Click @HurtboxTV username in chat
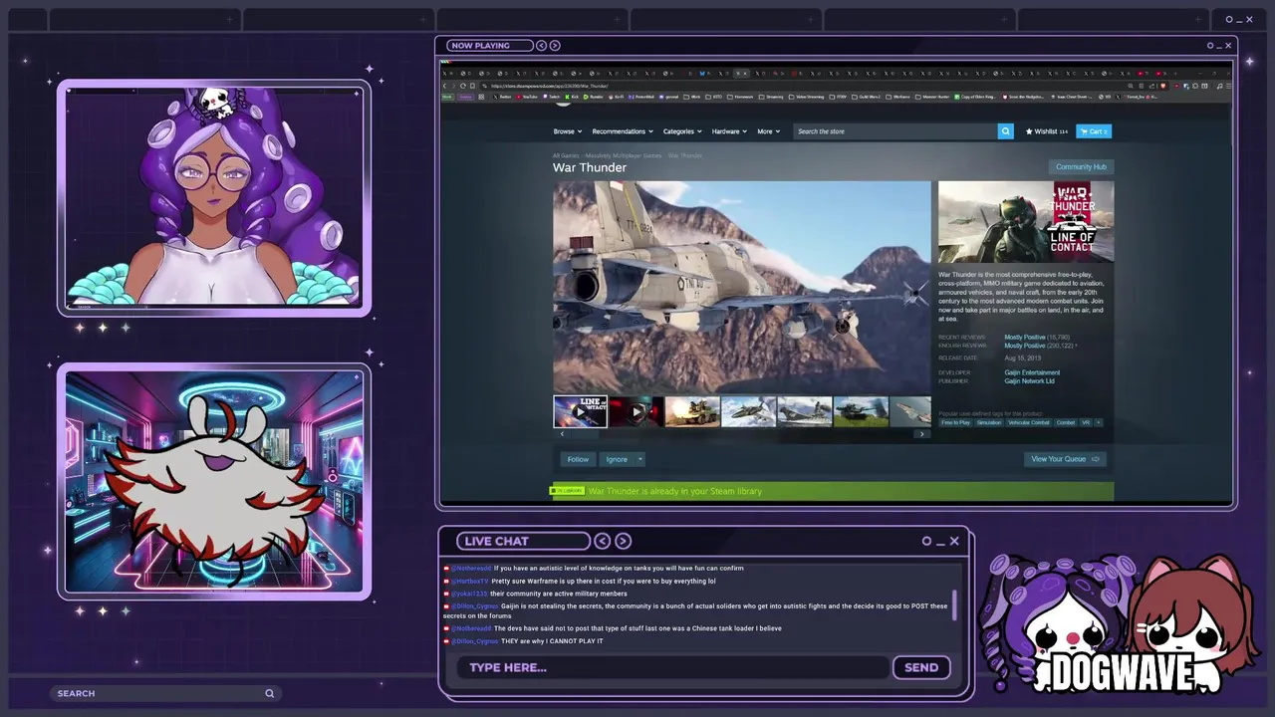 click(470, 581)
